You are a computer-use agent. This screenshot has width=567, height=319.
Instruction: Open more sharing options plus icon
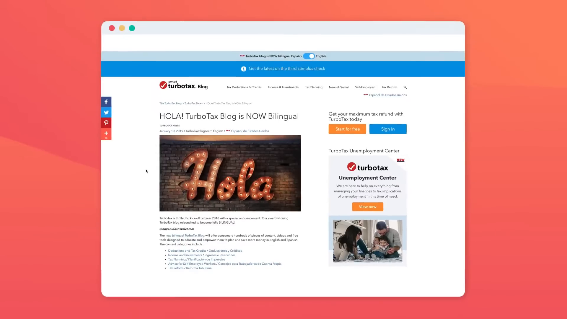point(106,134)
